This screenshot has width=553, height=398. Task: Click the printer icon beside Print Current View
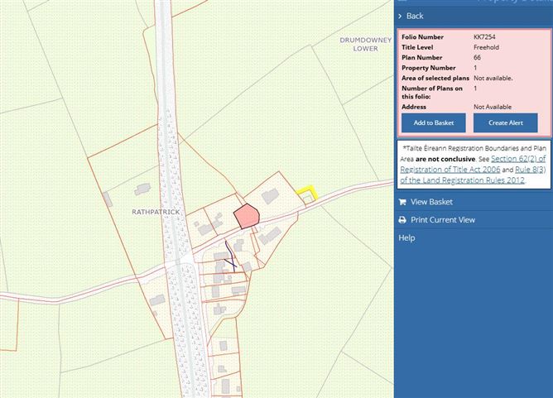tap(402, 220)
